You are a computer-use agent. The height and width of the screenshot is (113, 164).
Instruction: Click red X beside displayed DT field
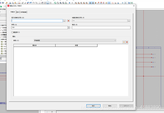(68, 21)
